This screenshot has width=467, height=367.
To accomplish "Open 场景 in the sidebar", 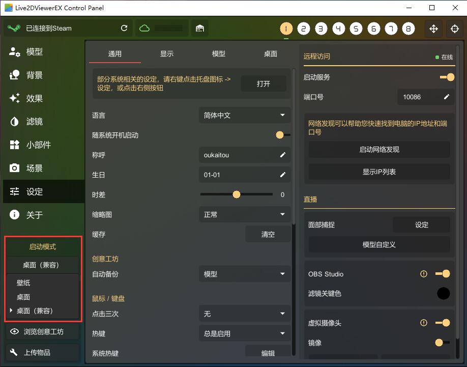I will (x=44, y=168).
